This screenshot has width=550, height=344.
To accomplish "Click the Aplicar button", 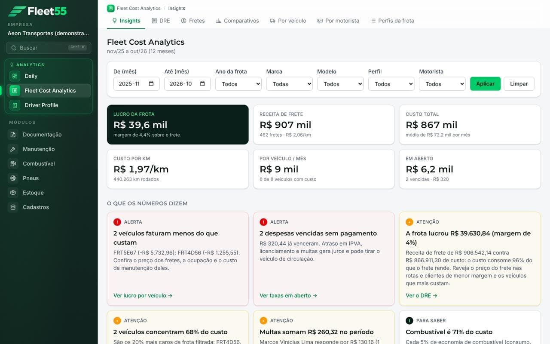I will 485,84.
